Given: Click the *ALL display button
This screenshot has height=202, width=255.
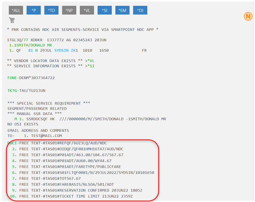Looking at the screenshot, I should tap(16, 10).
